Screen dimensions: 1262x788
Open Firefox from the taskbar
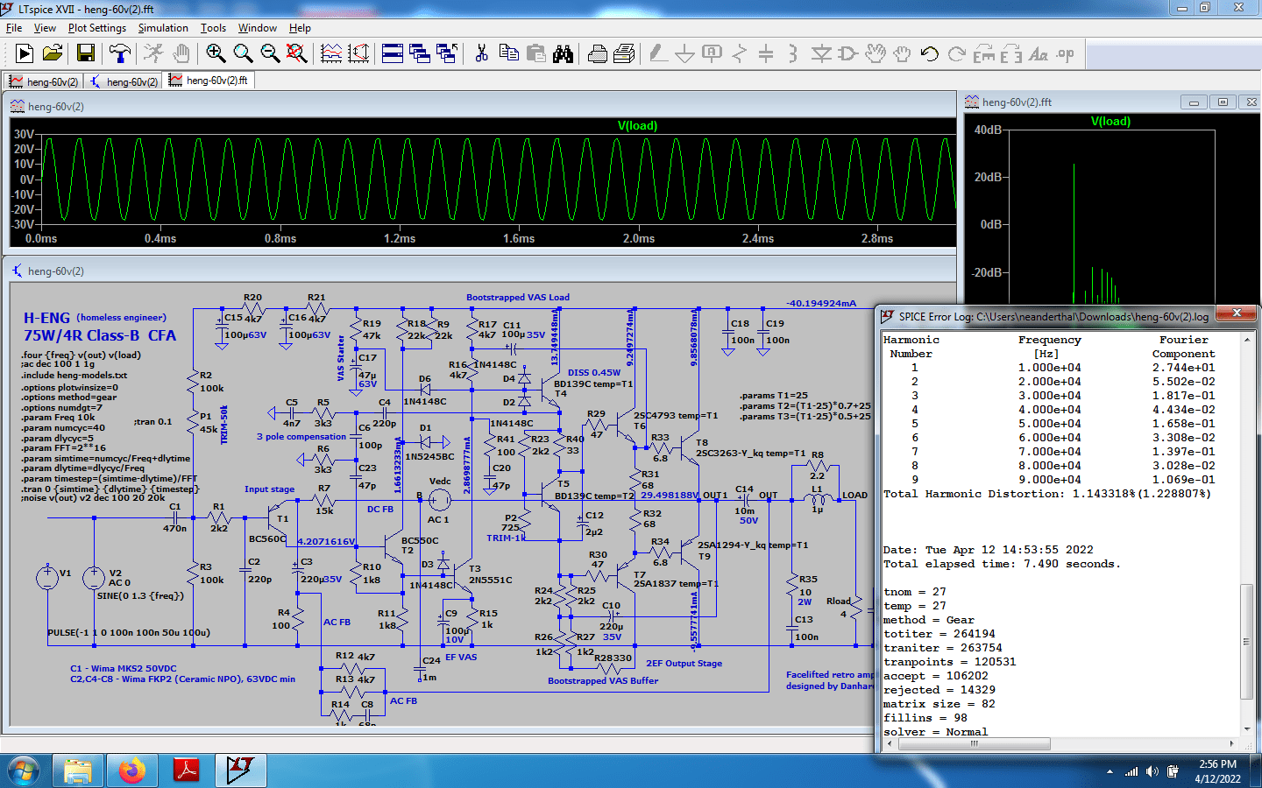pyautogui.click(x=131, y=771)
